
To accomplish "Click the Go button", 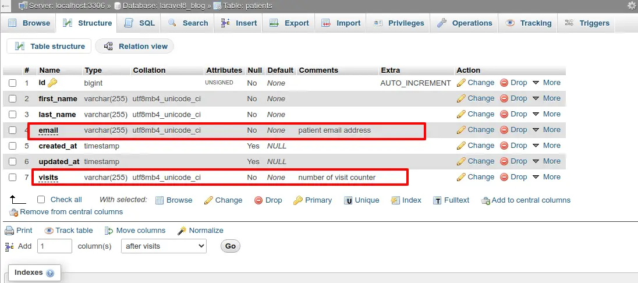I will coord(231,246).
